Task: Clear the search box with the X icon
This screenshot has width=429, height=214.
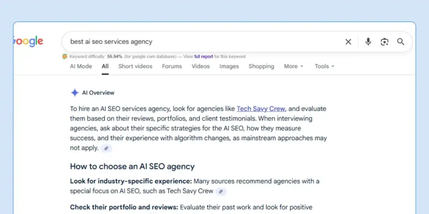Action: [348, 42]
